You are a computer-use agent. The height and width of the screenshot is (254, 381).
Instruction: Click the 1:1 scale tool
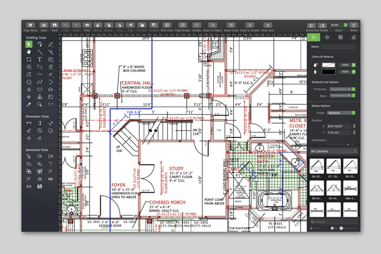(50, 104)
